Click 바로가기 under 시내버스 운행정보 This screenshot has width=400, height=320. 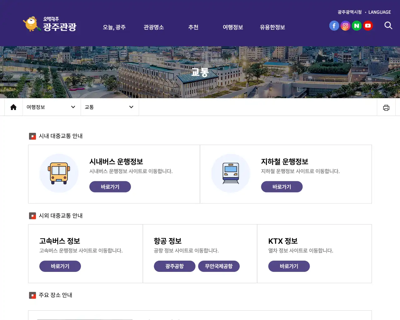(110, 187)
